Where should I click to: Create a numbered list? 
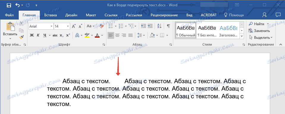[121, 26]
